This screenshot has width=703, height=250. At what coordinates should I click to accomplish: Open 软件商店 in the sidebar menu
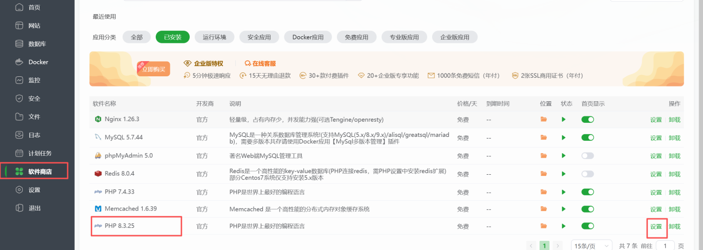click(x=40, y=172)
